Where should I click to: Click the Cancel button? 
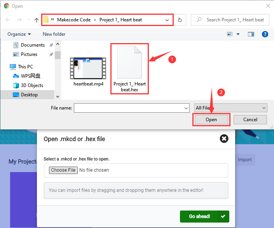click(250, 120)
